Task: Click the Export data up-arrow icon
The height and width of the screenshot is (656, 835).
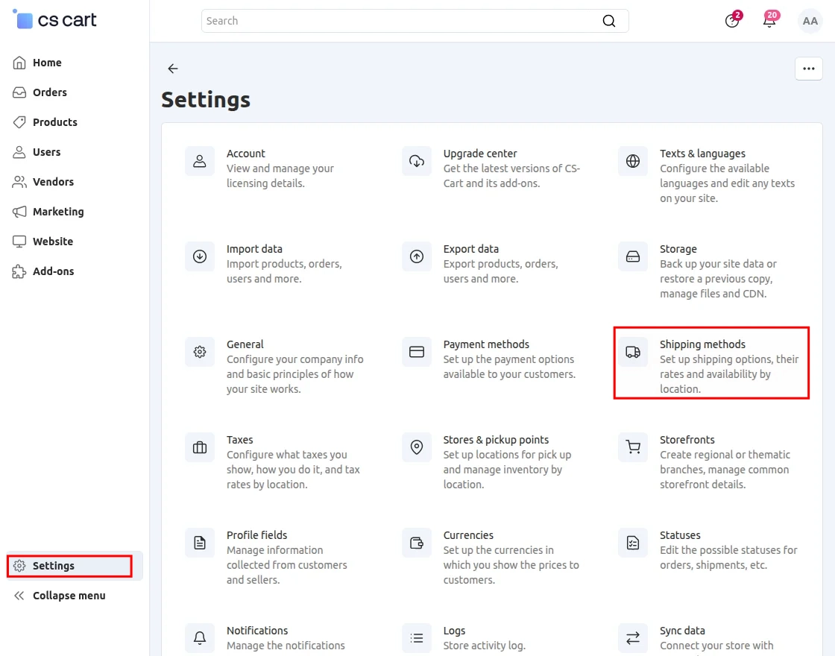Action: point(417,256)
